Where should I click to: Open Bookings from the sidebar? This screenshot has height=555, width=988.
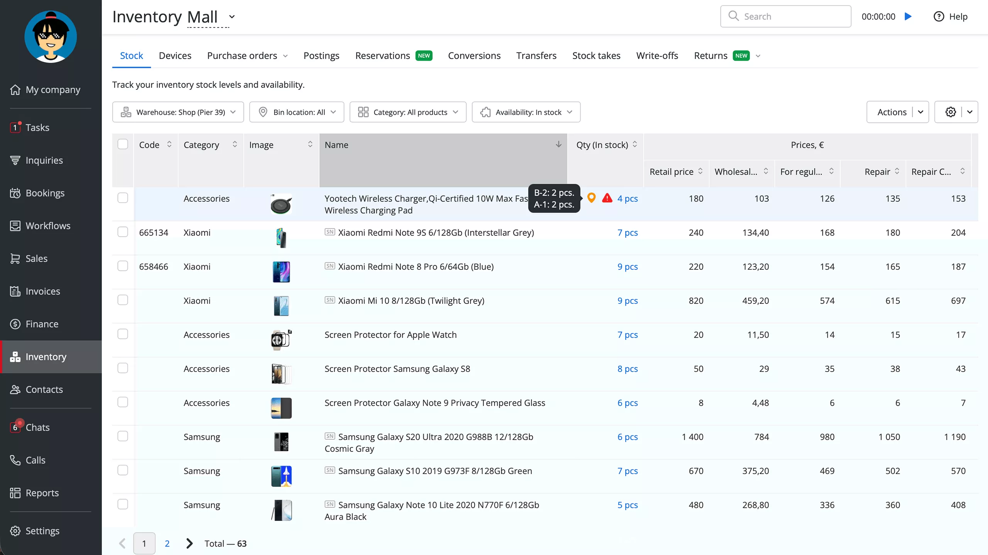coord(45,193)
